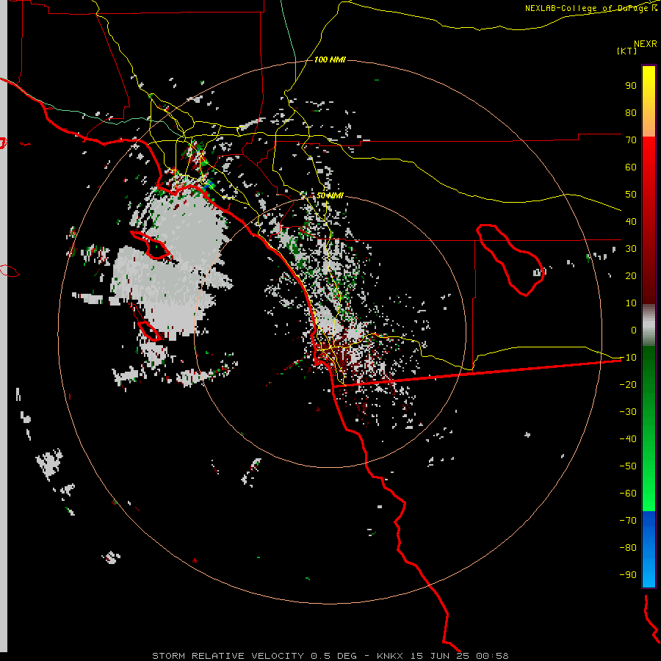Screen dimensions: 661x661
Task: Click the 0 value on velocity scale
Action: click(x=634, y=330)
